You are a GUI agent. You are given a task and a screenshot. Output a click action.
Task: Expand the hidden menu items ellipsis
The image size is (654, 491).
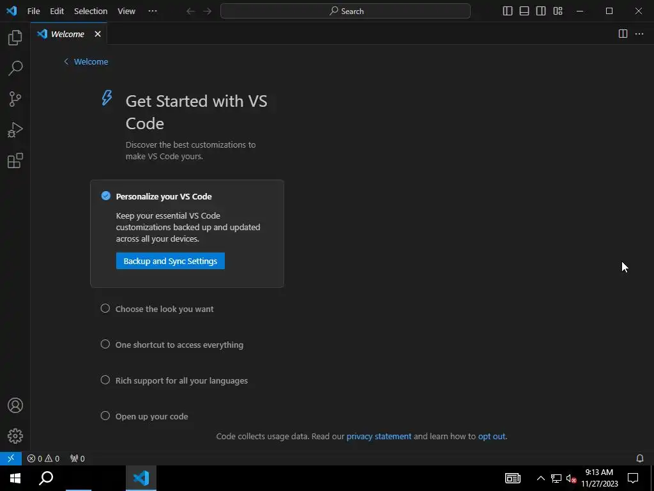[153, 12]
